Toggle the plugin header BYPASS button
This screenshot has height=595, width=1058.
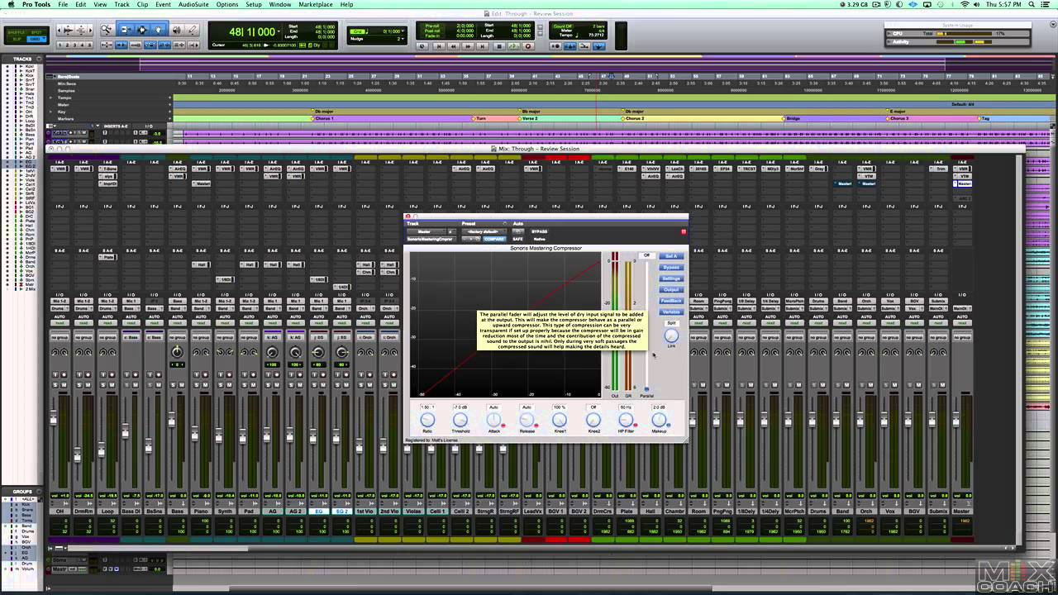pos(540,231)
